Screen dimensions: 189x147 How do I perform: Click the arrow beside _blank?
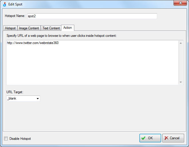[x=38, y=99]
